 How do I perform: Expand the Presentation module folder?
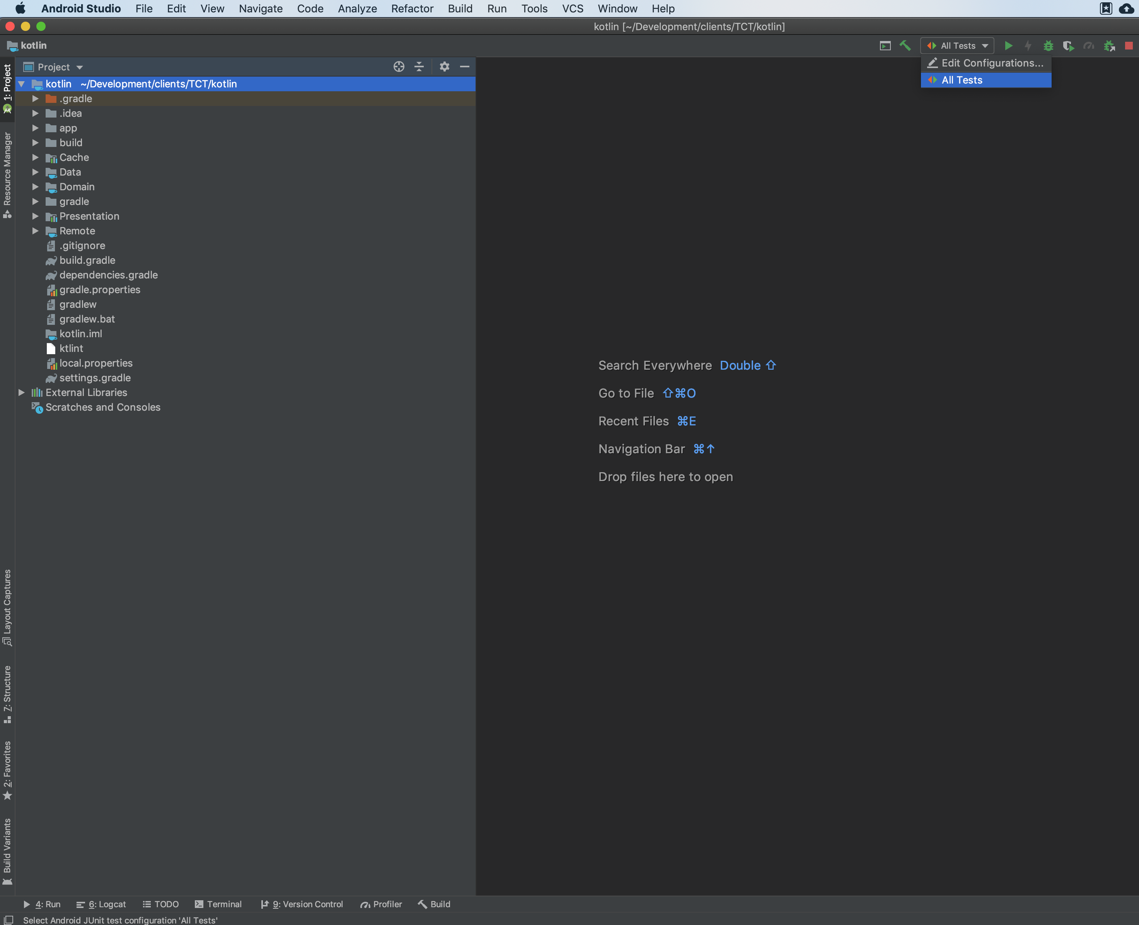(35, 216)
